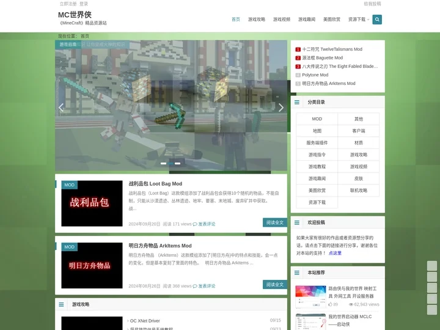Open 路由侠与我的世界 recommended article title
Viewport: 440px width, 330px height.
click(353, 292)
